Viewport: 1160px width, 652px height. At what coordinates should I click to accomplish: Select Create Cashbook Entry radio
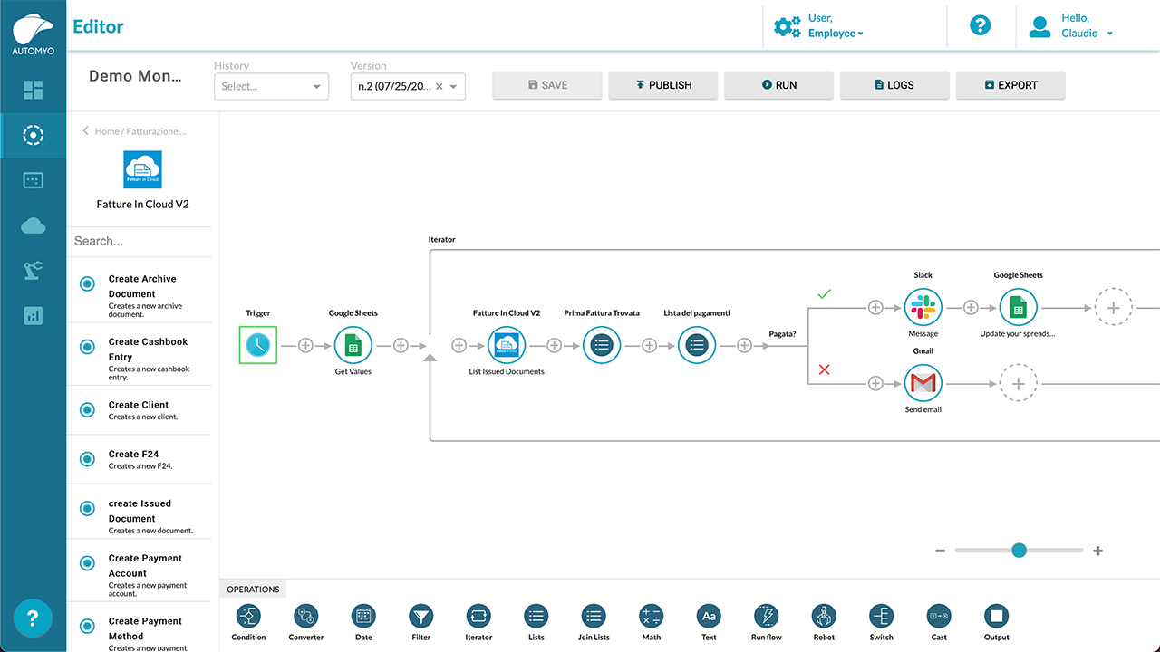87,346
